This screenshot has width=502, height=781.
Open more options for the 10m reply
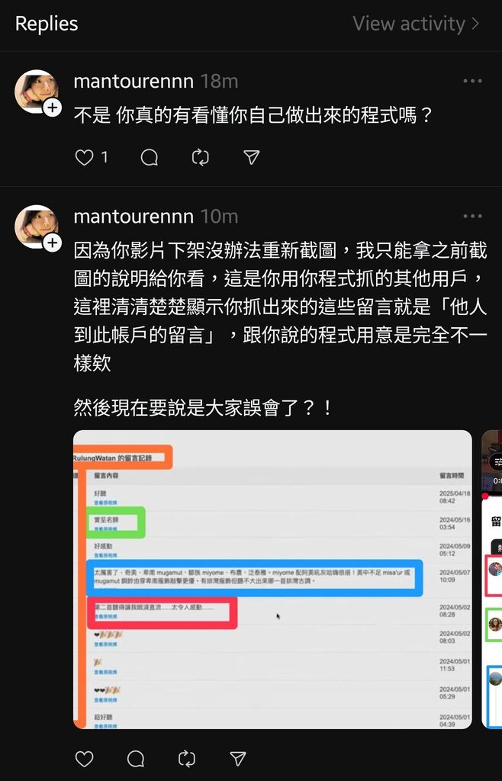[472, 216]
